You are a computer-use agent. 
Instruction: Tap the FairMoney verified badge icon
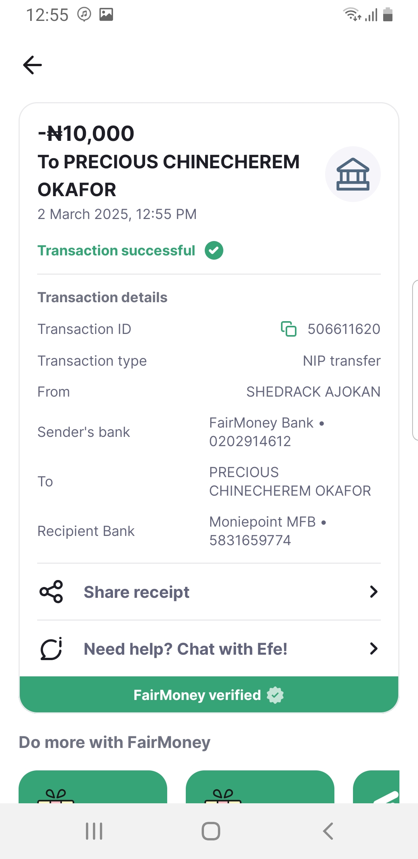[275, 695]
